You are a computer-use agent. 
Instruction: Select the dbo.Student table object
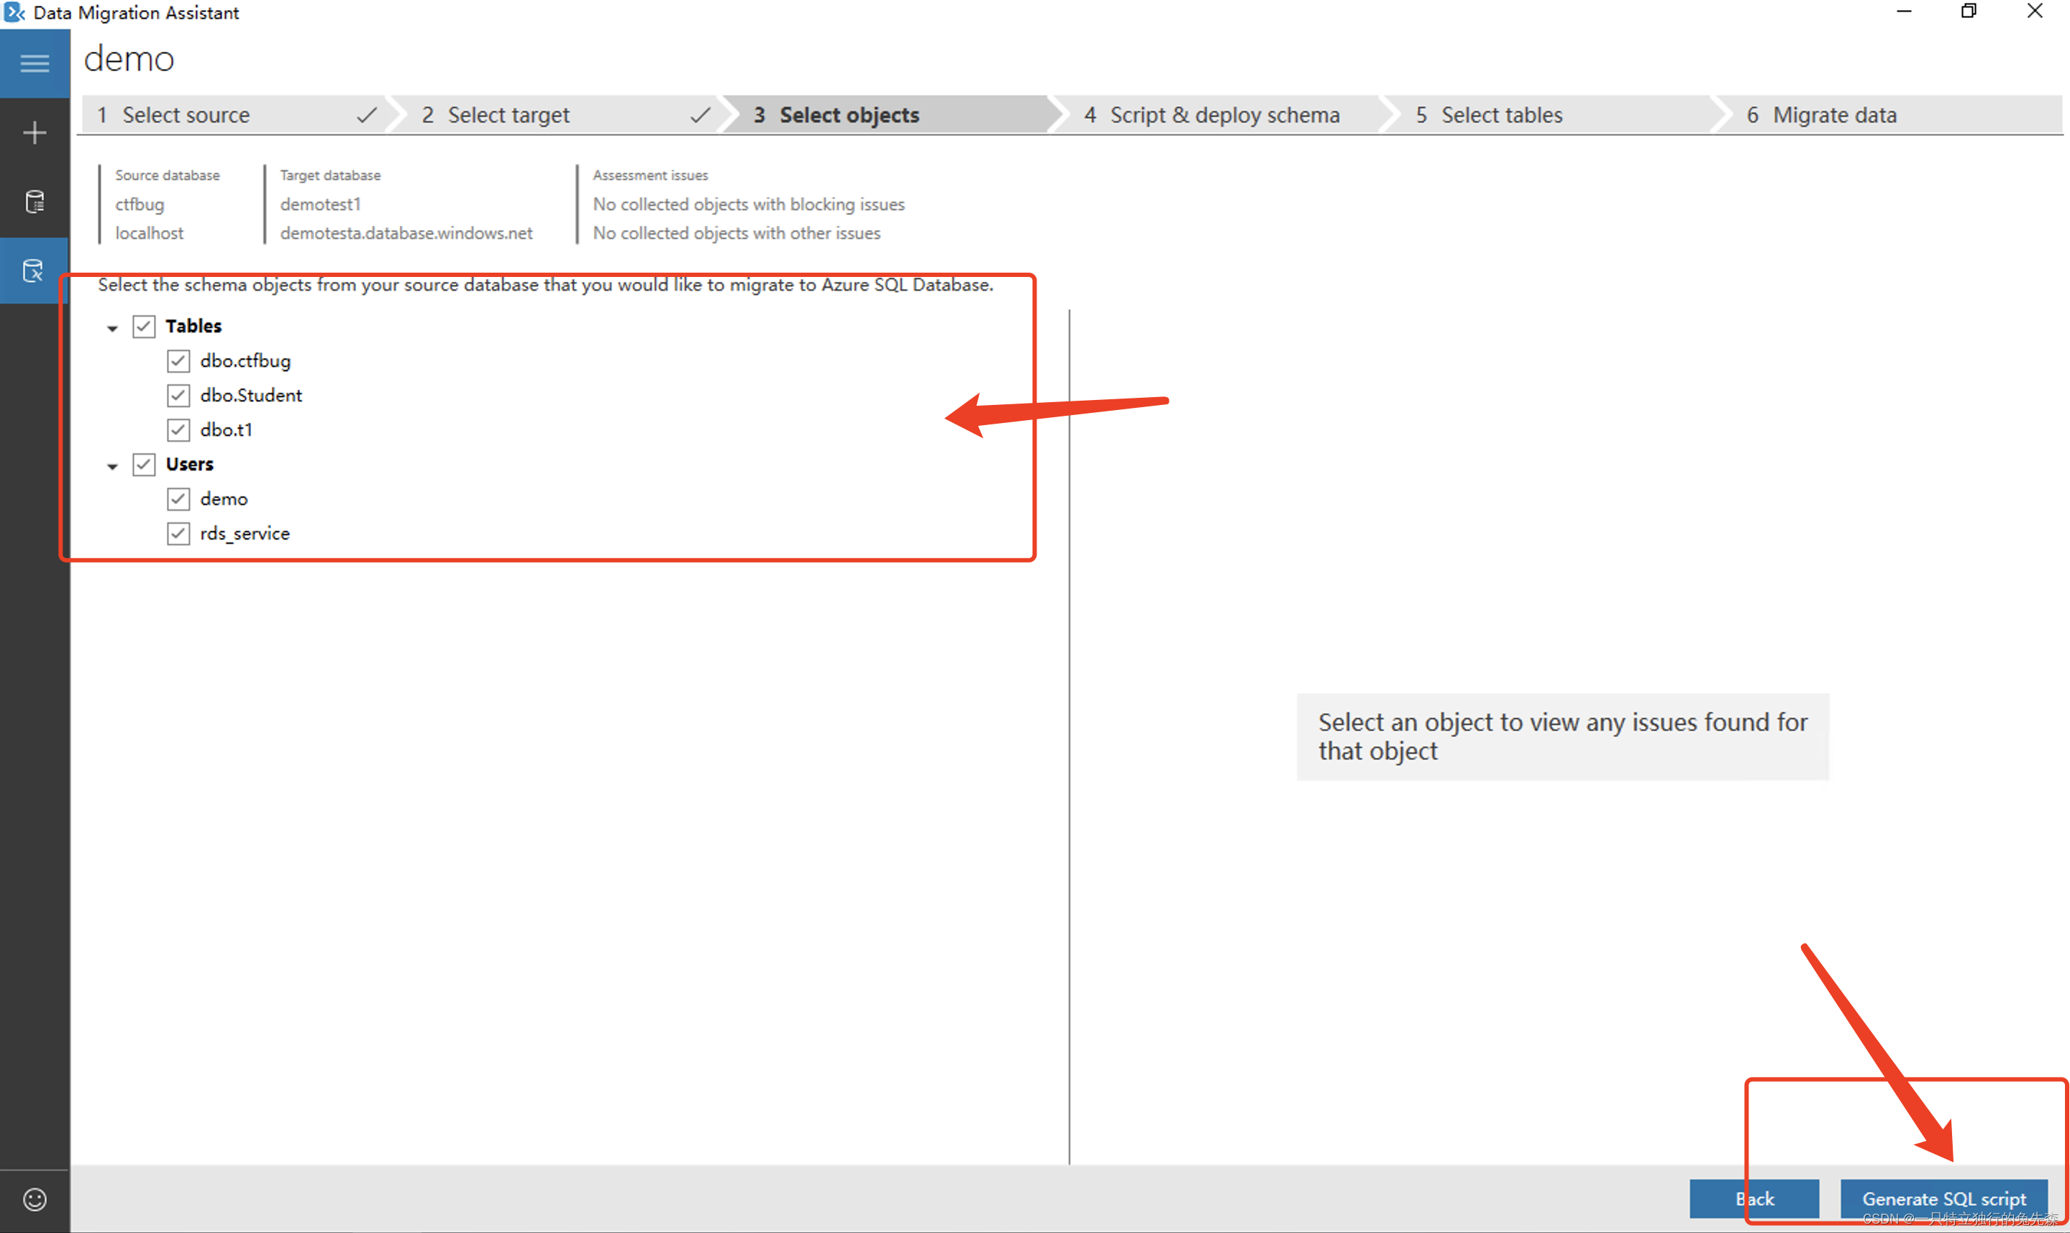[252, 395]
